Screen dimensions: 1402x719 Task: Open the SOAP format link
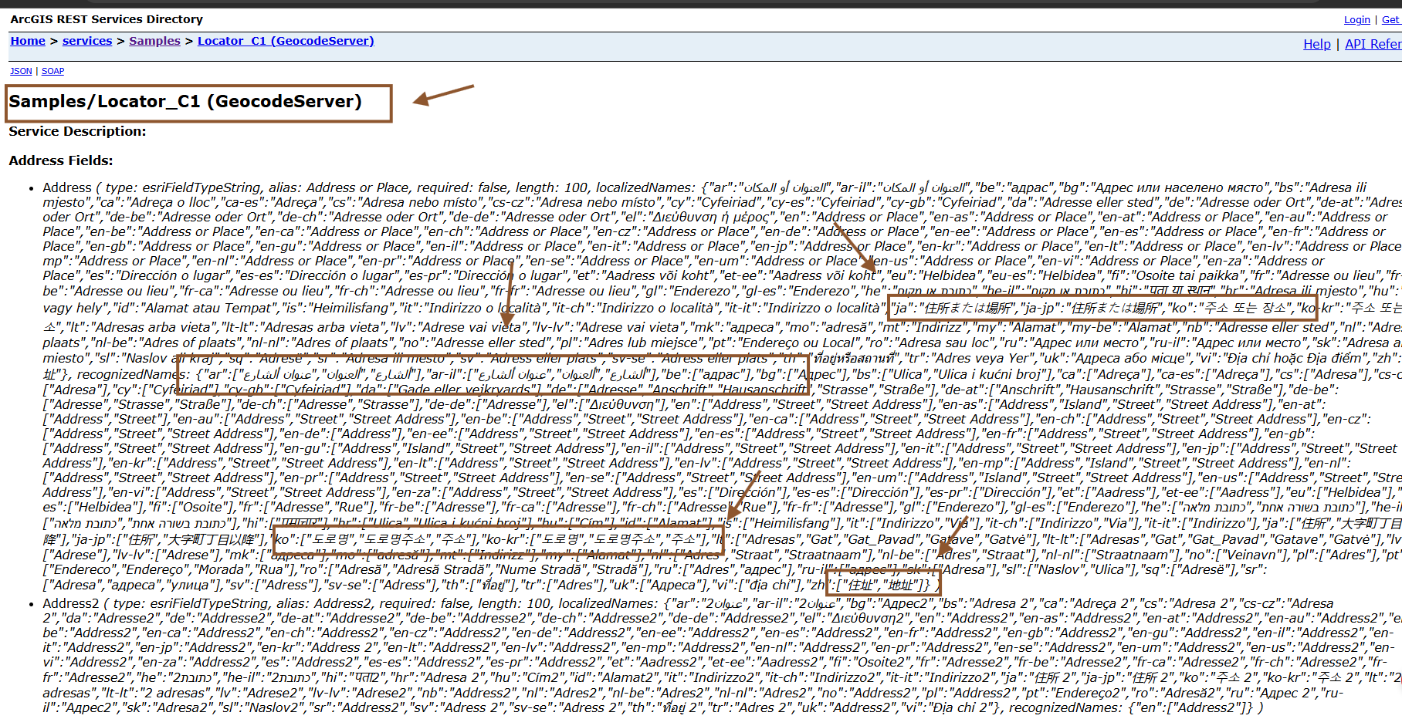coord(52,71)
